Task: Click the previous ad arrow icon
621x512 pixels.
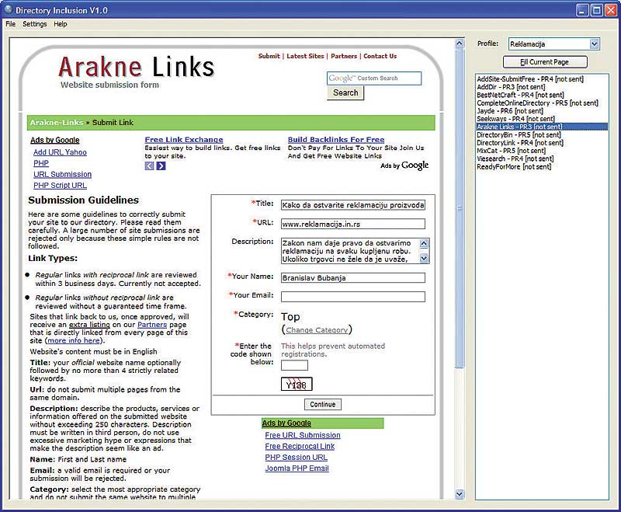Action: point(149,165)
